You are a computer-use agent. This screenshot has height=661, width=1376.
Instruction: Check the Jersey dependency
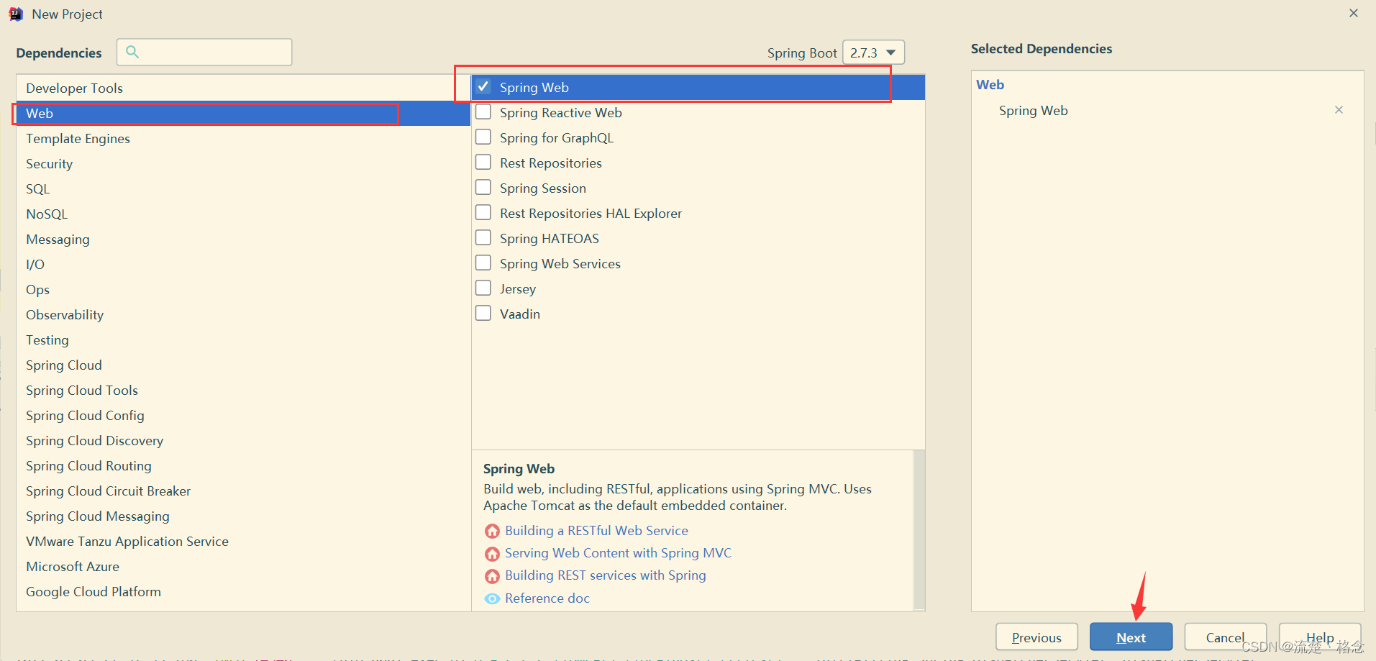(483, 288)
